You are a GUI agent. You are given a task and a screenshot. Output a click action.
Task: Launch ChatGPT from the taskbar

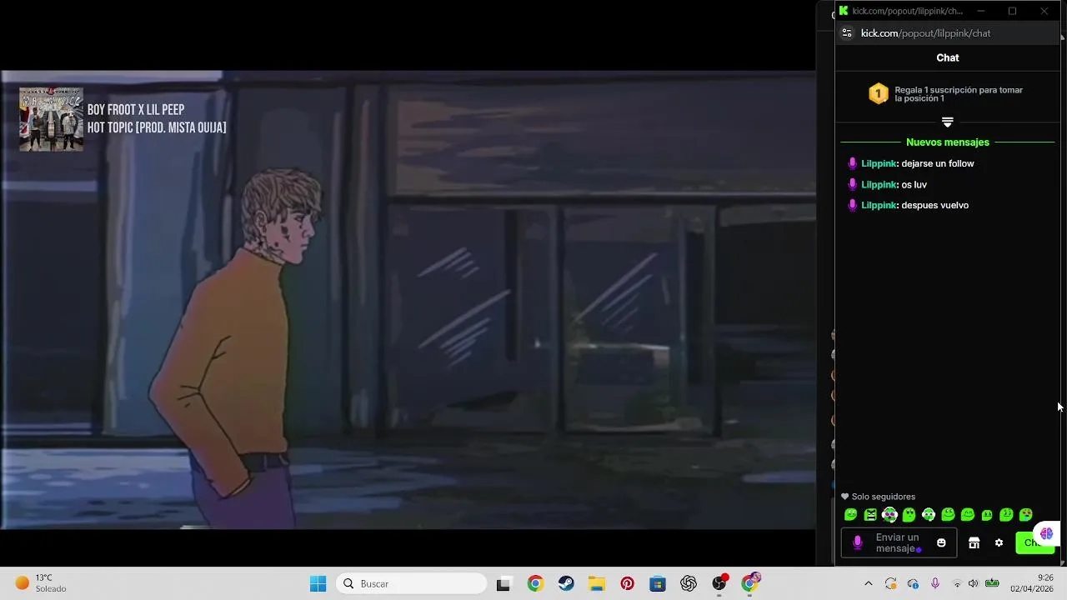(689, 583)
